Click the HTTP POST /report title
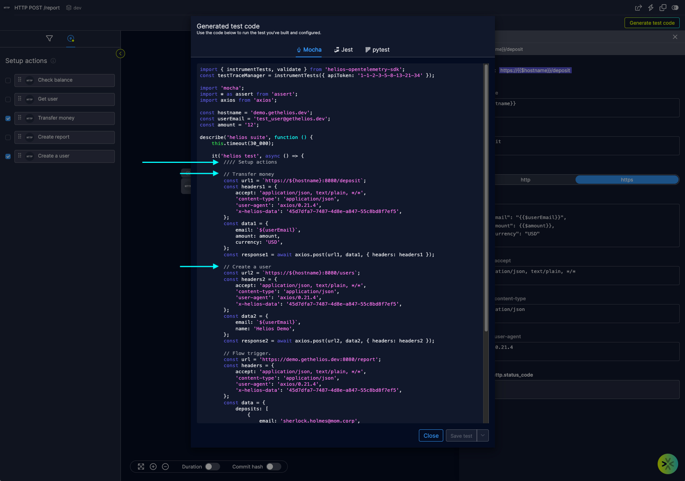 coord(37,8)
